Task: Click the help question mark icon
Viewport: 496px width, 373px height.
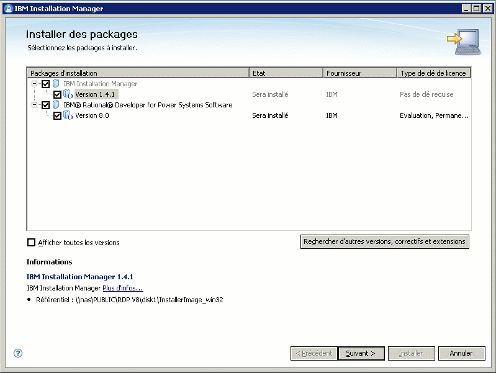Action: coord(18,353)
